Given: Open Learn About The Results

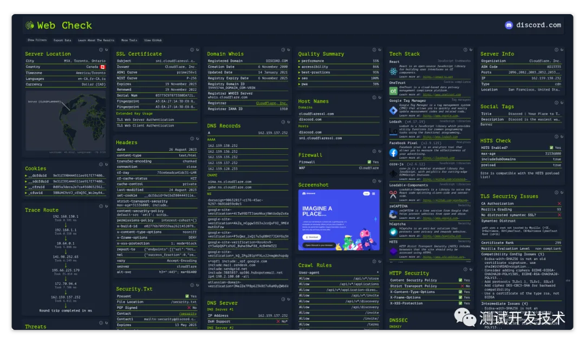Looking at the screenshot, I should coord(96,40).
